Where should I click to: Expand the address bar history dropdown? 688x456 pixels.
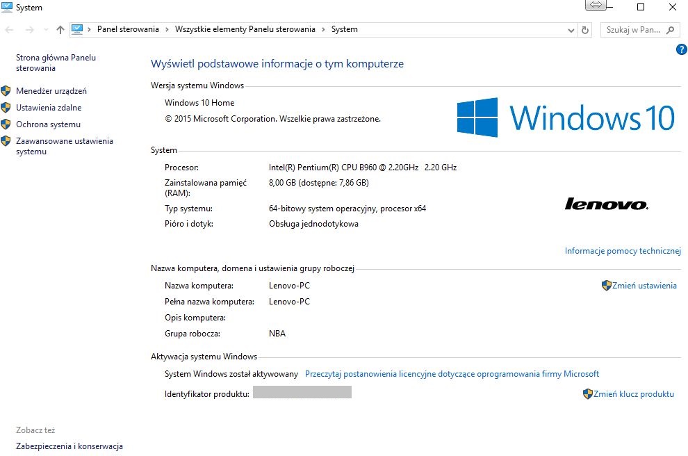point(571,31)
